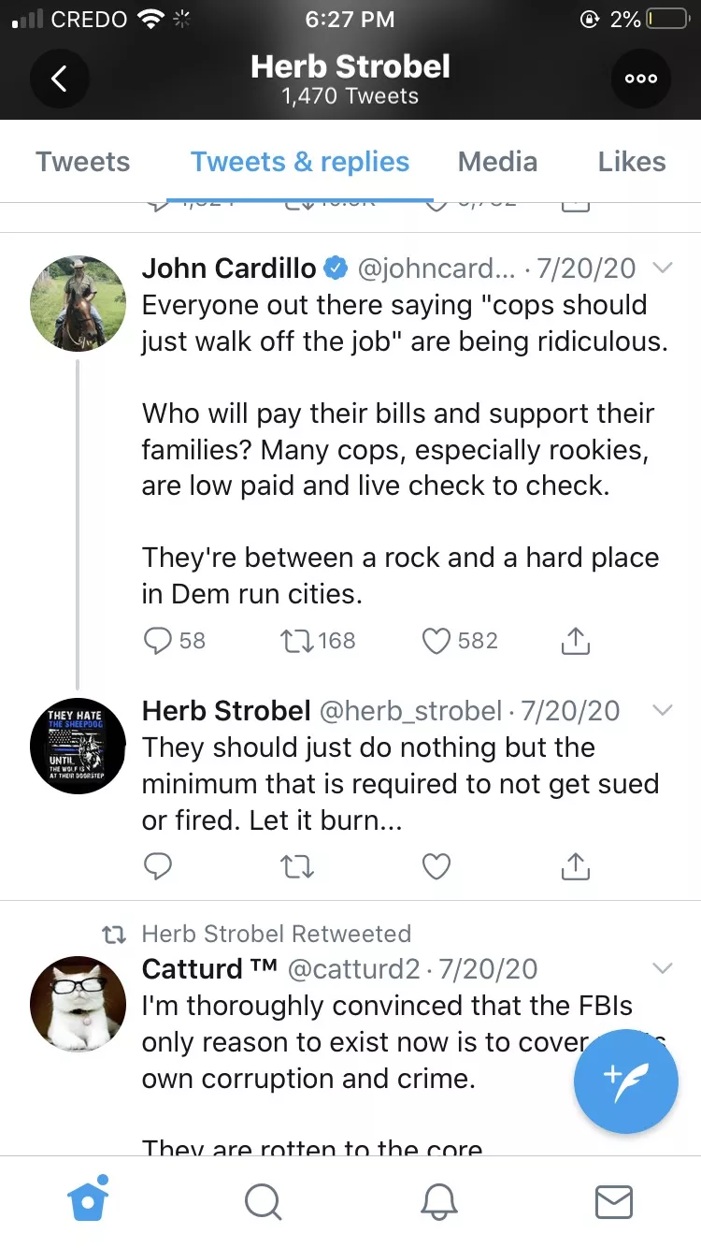
Task: Retweet John Cardillo's tweet
Action: 297,641
